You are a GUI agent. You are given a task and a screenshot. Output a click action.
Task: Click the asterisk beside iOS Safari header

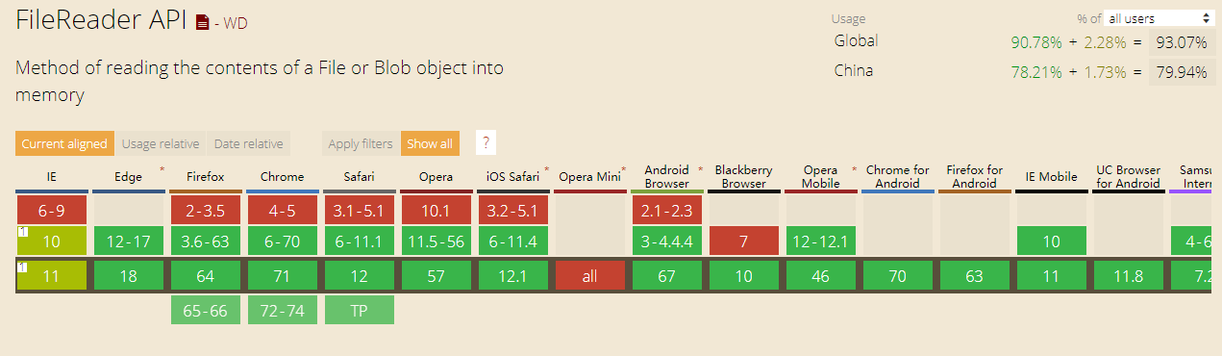(x=546, y=170)
